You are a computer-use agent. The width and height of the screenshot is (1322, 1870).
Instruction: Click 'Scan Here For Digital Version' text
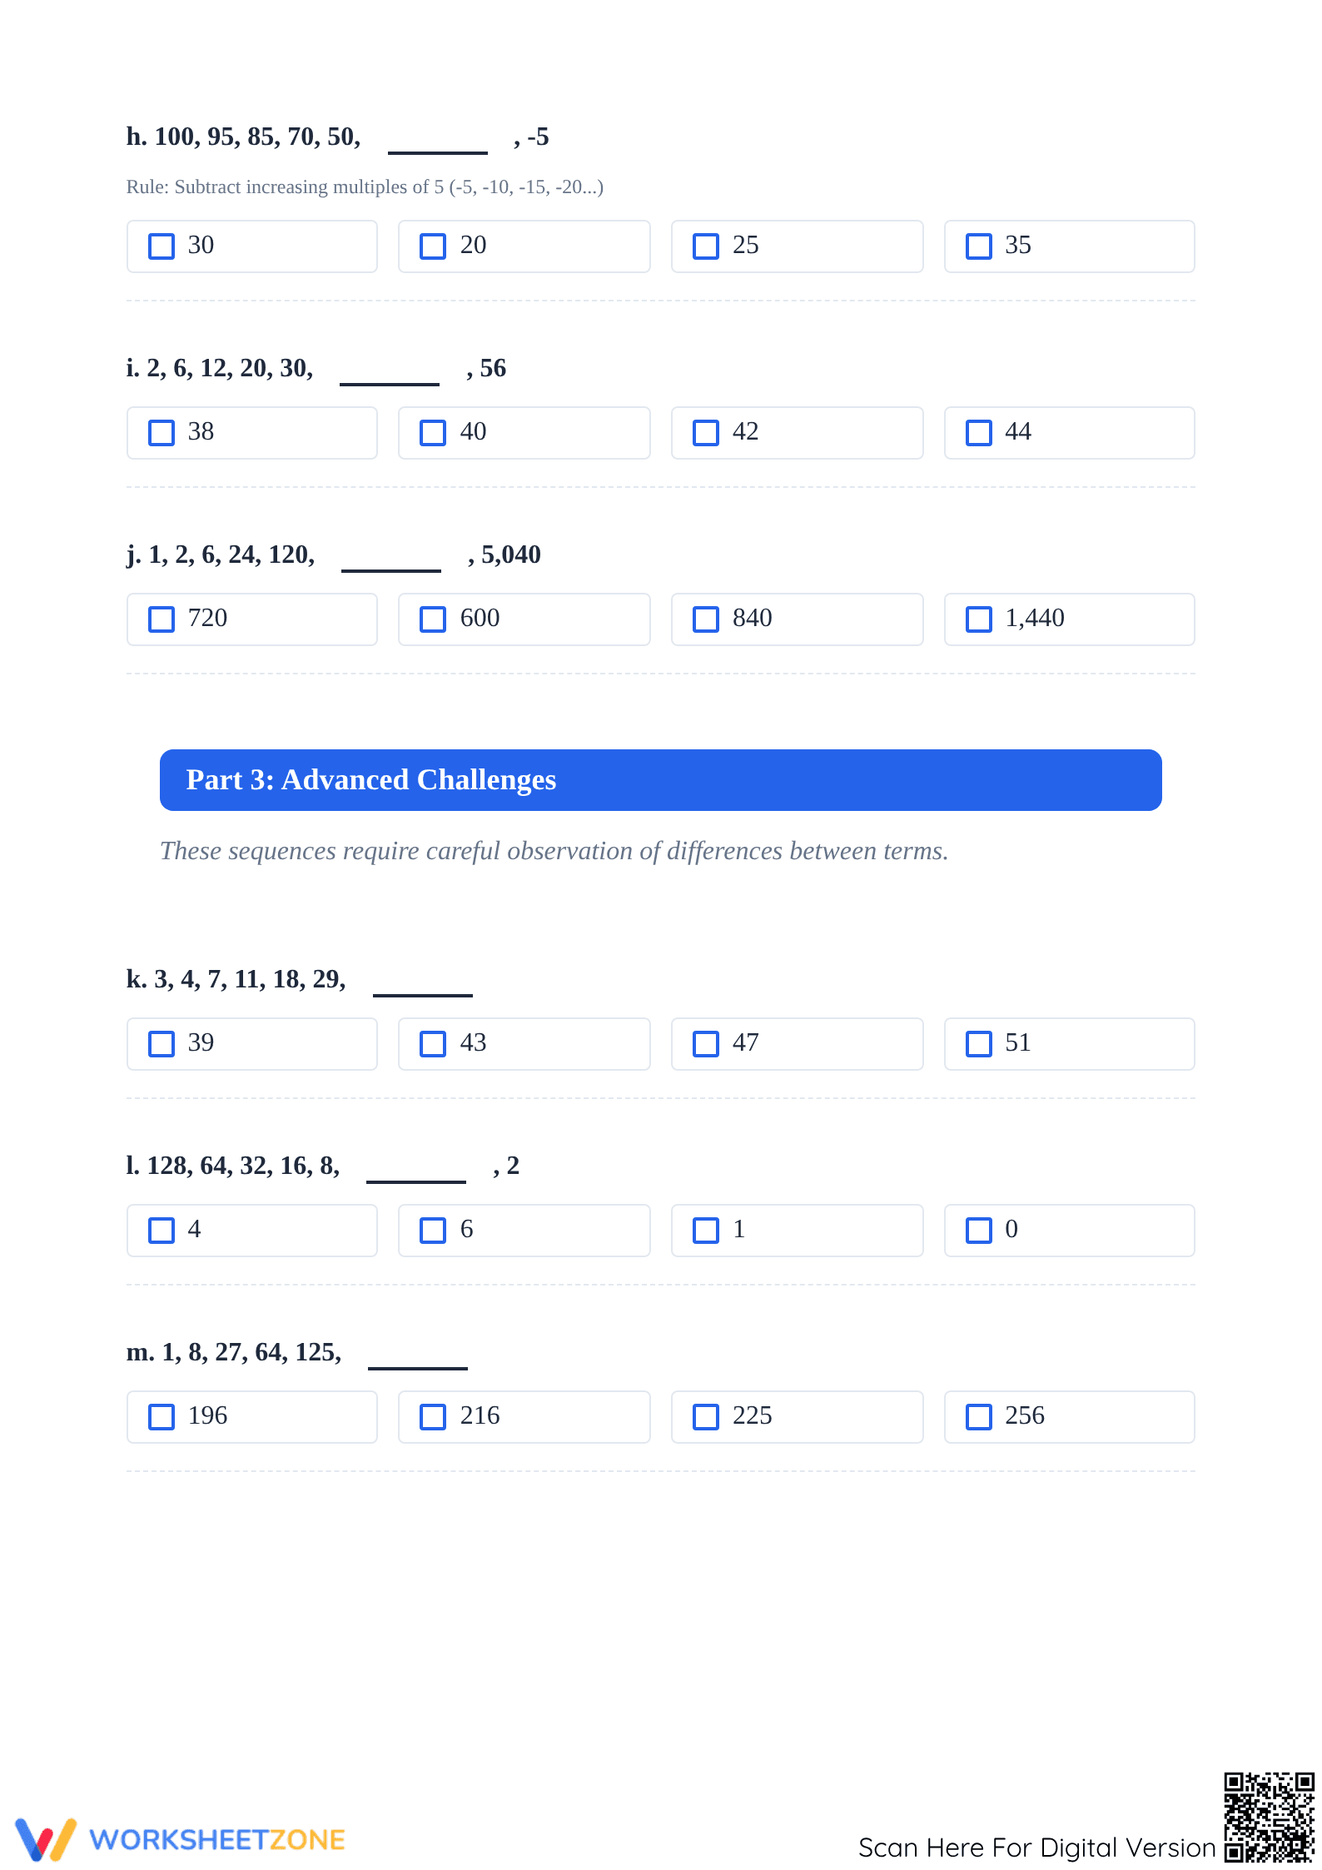click(1037, 1848)
